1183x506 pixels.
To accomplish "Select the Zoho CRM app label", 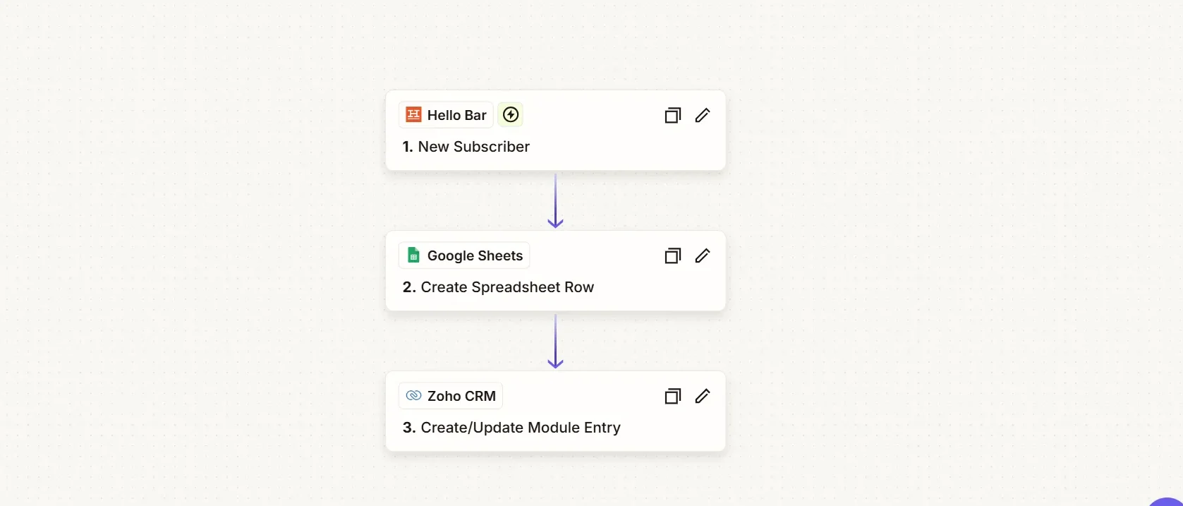I will 451,396.
